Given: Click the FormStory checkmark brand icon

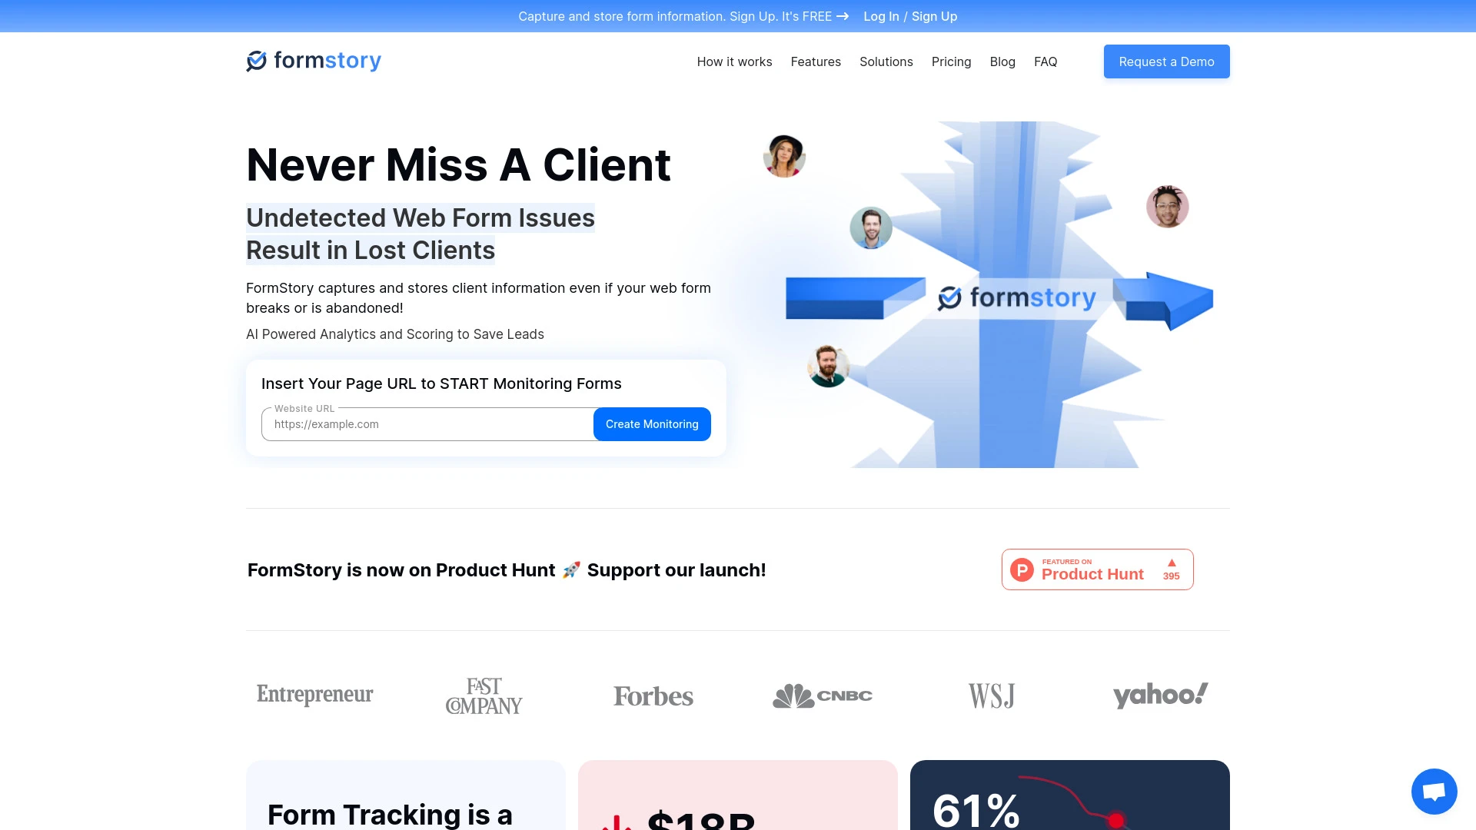Looking at the screenshot, I should click(x=257, y=60).
